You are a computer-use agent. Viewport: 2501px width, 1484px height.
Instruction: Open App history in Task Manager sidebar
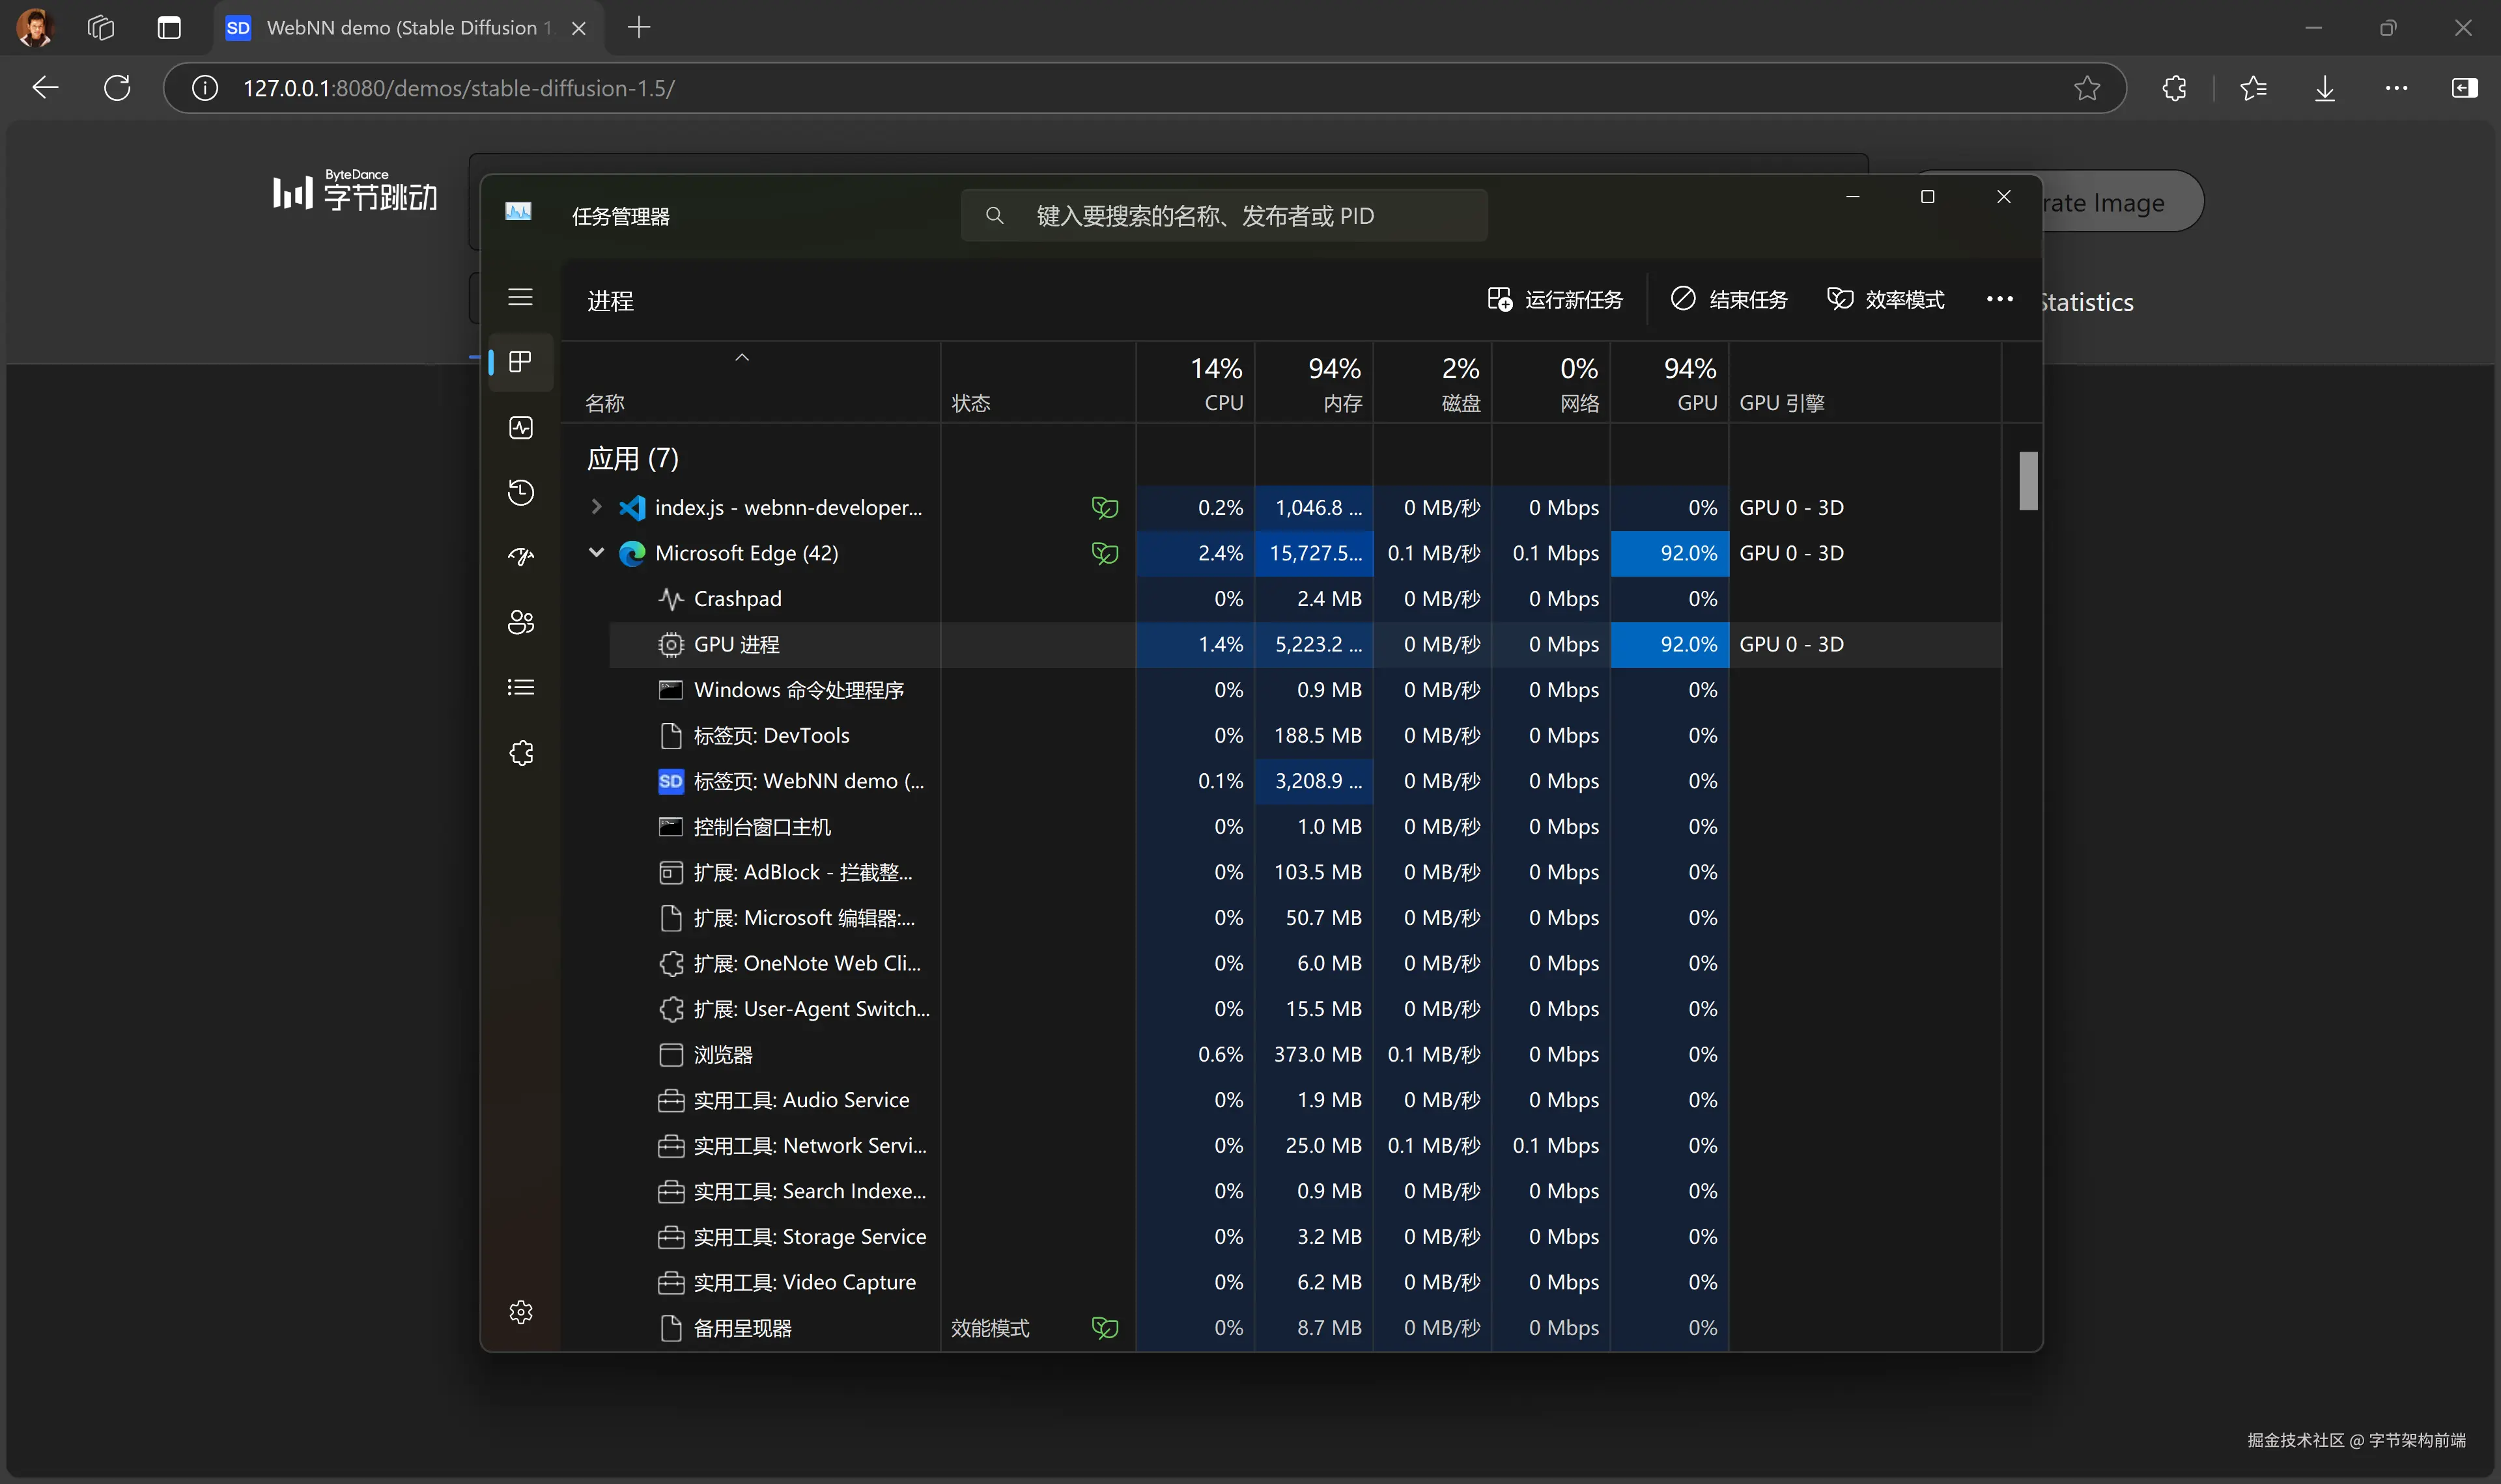coord(520,492)
